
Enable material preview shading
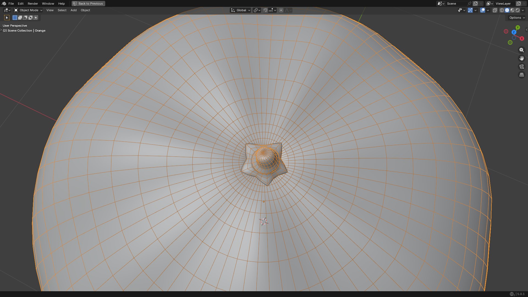512,10
